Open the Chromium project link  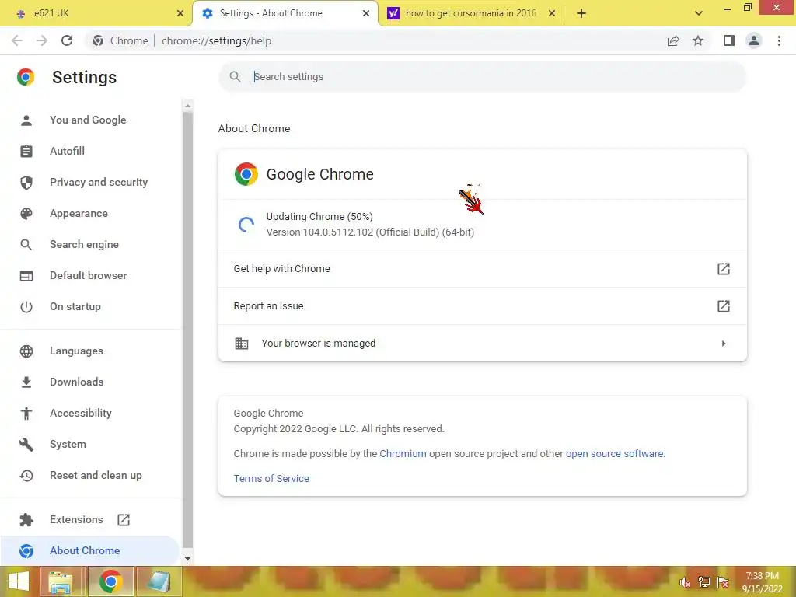[x=403, y=453]
